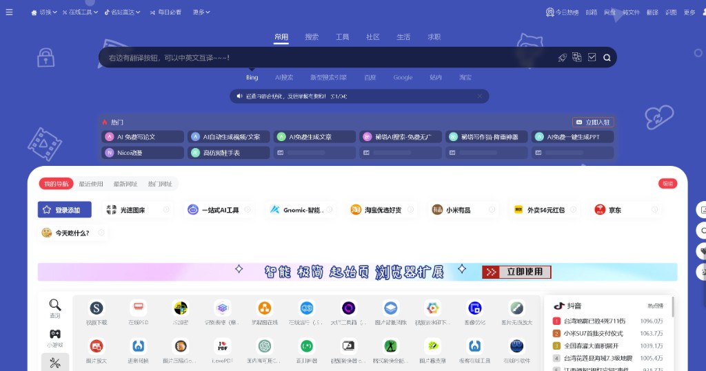Select the AI搜索 search engine
Image resolution: width=706 pixels, height=371 pixels.
pos(284,77)
